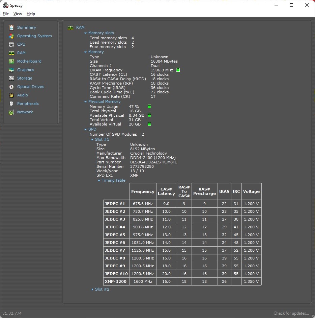Click green indicator beside Available Virtual 20 GB
315x318 pixels.
click(x=149, y=124)
